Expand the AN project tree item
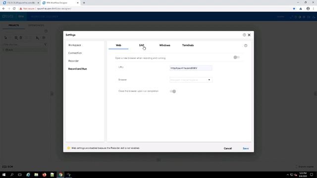The height and width of the screenshot is (178, 317). point(3,50)
